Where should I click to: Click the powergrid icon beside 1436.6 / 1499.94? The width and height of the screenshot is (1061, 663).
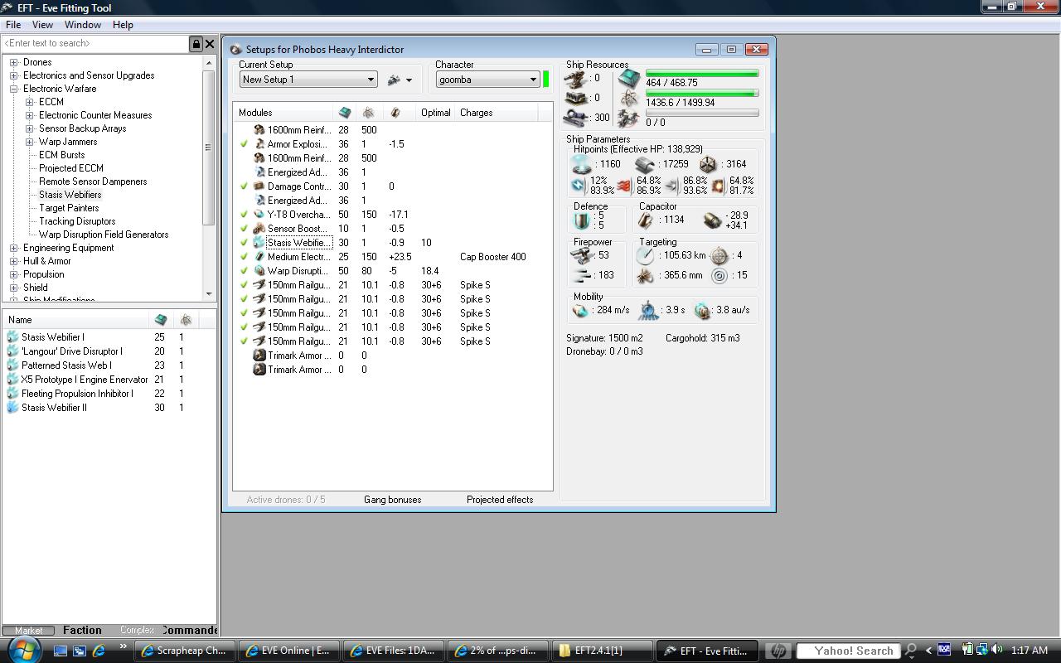pyautogui.click(x=629, y=99)
